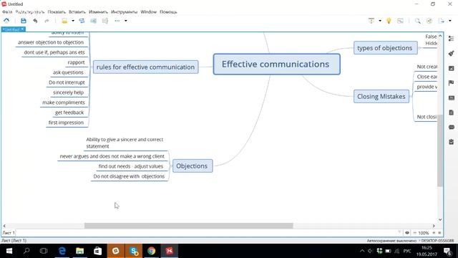Screen dimensions: 458x258
Task: Open the Инструменты menu
Action: [x=124, y=12]
